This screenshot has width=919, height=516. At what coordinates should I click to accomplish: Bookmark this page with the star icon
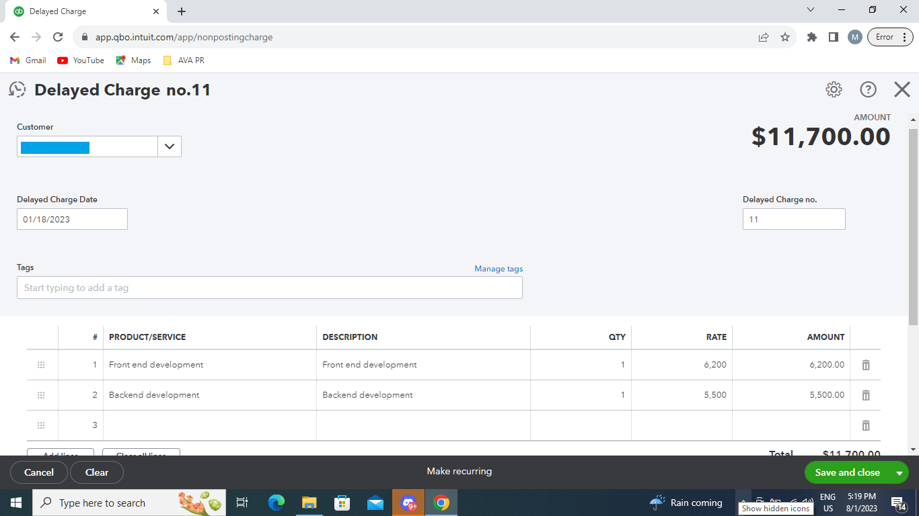pos(785,37)
